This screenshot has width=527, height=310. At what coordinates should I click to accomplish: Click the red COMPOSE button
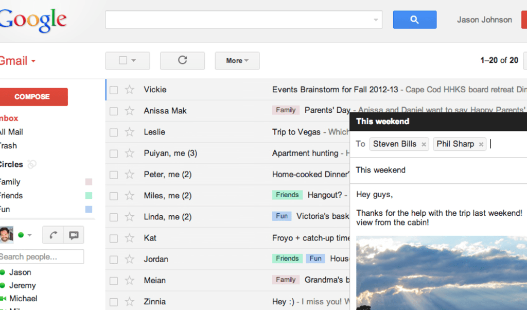[x=32, y=97]
